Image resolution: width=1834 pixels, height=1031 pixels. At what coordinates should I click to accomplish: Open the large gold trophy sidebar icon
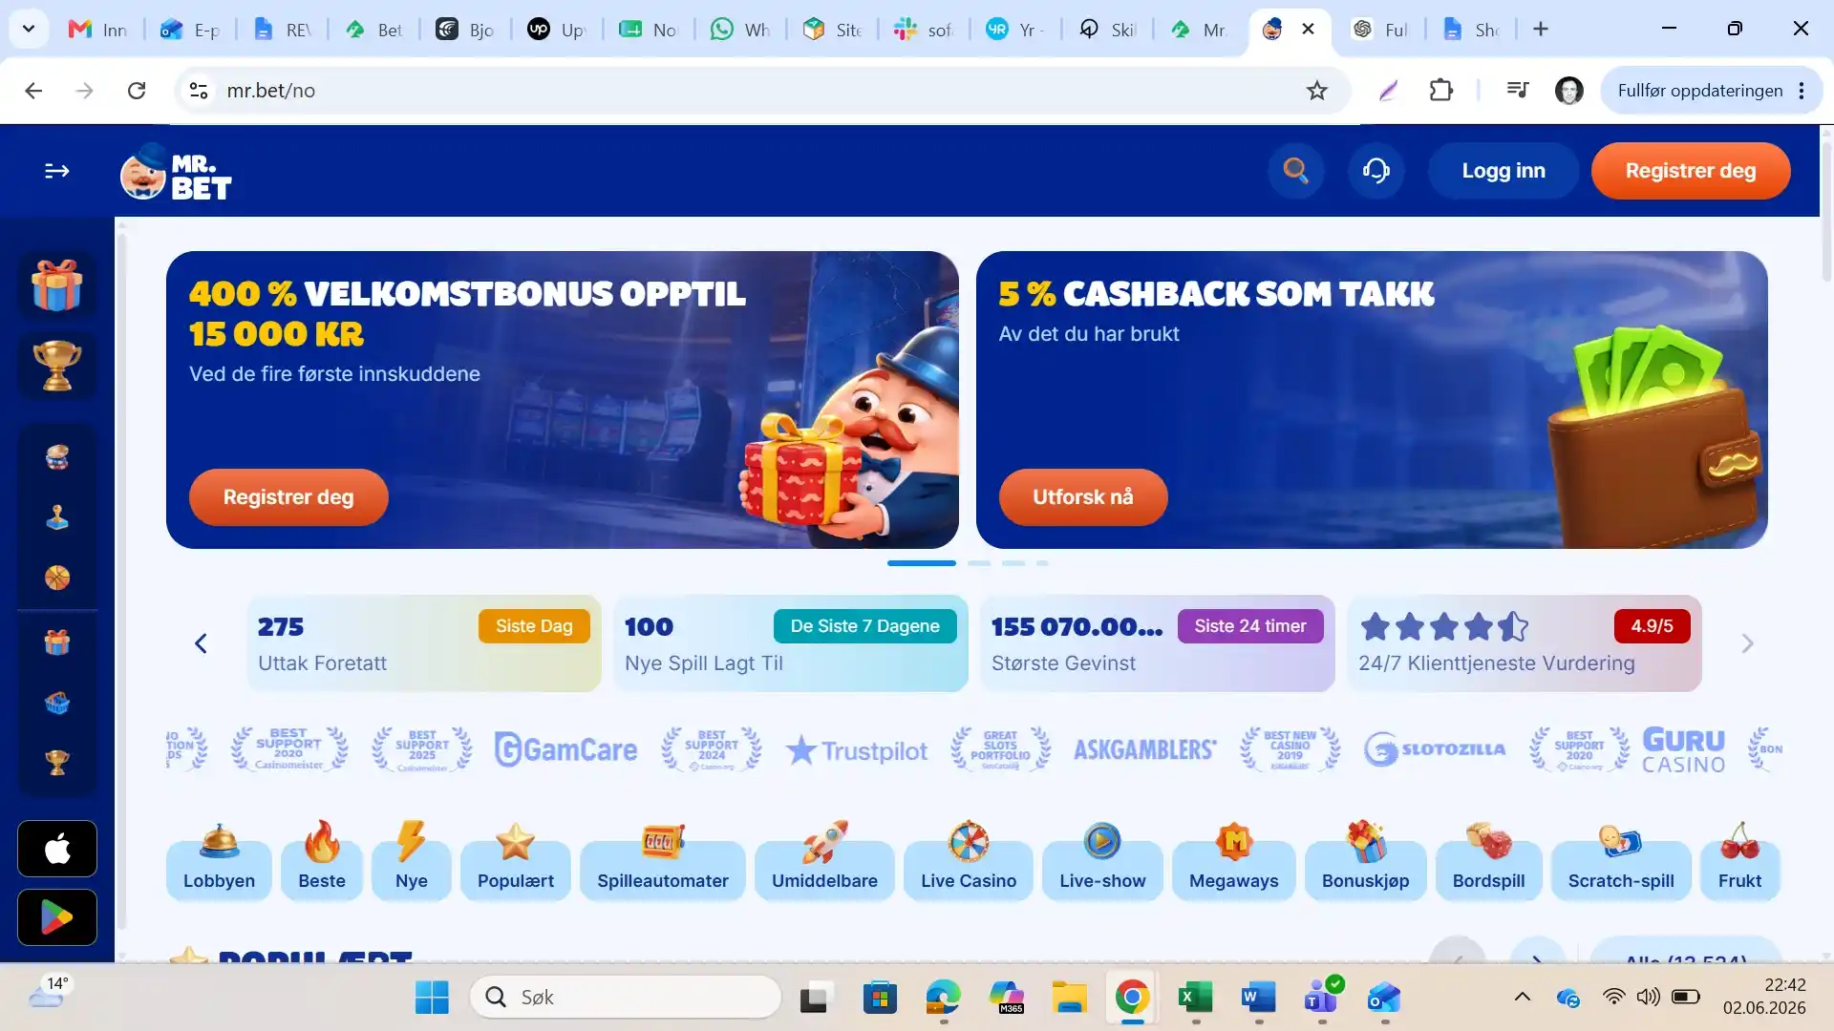pos(57,366)
